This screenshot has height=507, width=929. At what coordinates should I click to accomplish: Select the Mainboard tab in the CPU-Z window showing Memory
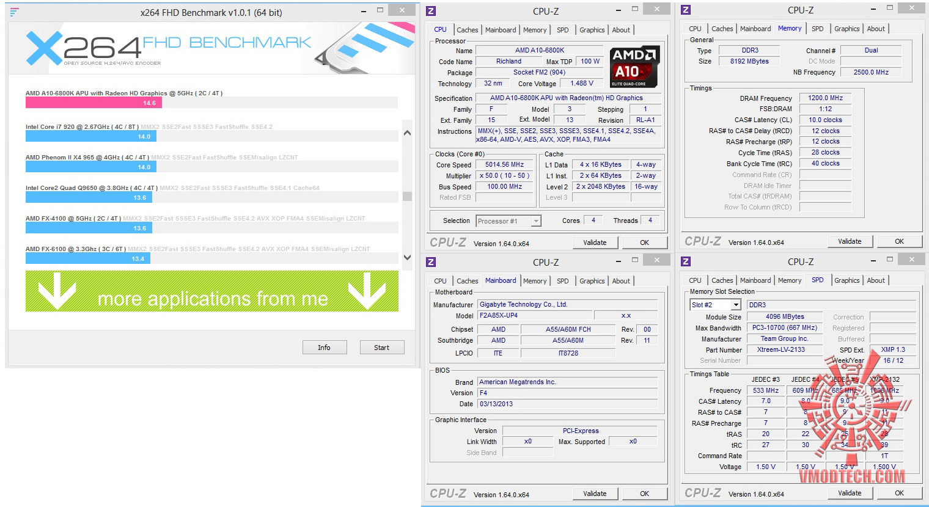[x=755, y=29]
